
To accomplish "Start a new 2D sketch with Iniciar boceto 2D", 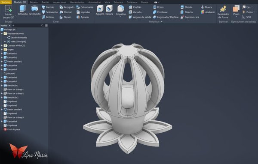I will (9, 12).
